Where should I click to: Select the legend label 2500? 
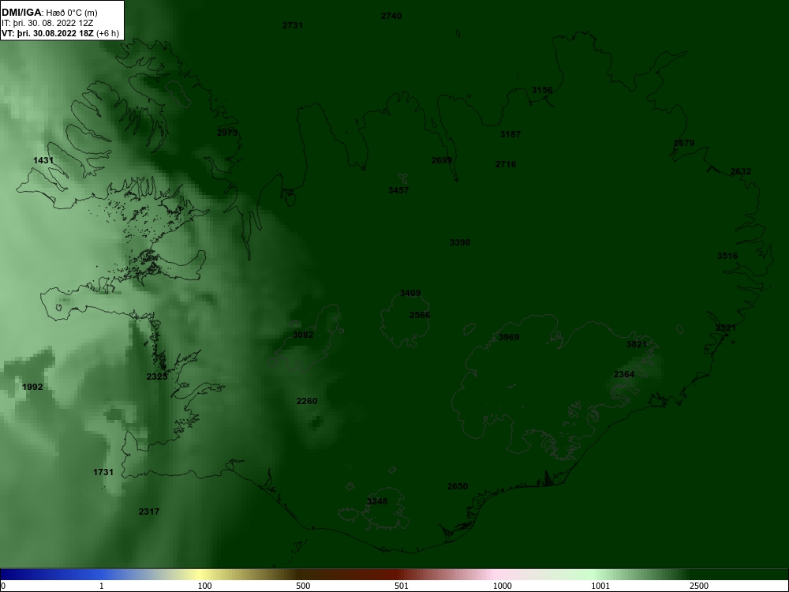[700, 586]
